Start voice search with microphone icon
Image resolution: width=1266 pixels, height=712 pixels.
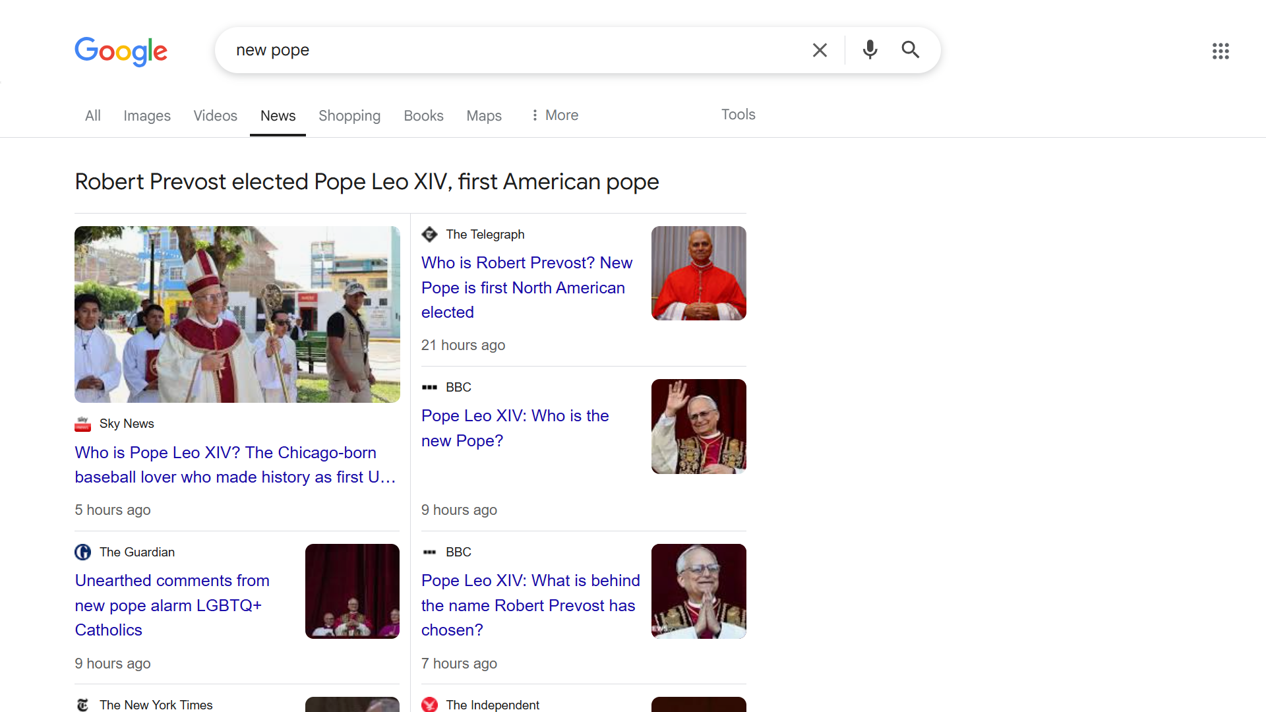coord(870,50)
